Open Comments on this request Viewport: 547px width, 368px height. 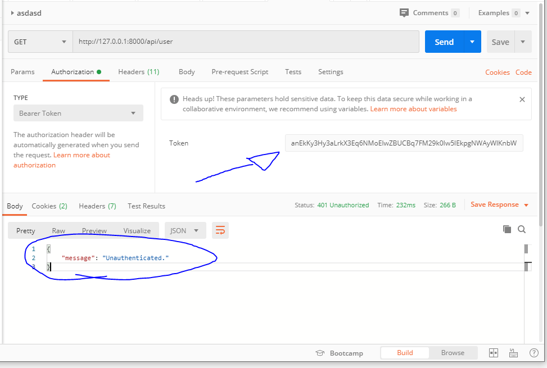pos(430,12)
